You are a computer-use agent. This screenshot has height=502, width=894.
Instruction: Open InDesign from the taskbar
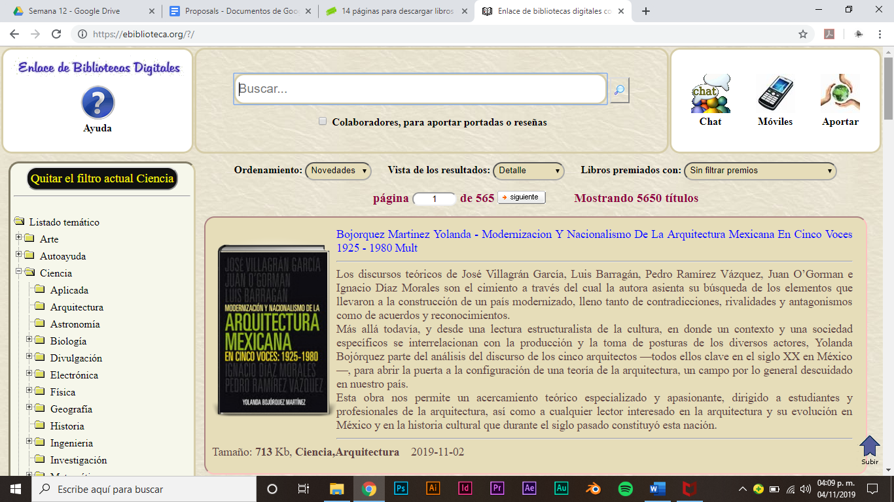(465, 488)
